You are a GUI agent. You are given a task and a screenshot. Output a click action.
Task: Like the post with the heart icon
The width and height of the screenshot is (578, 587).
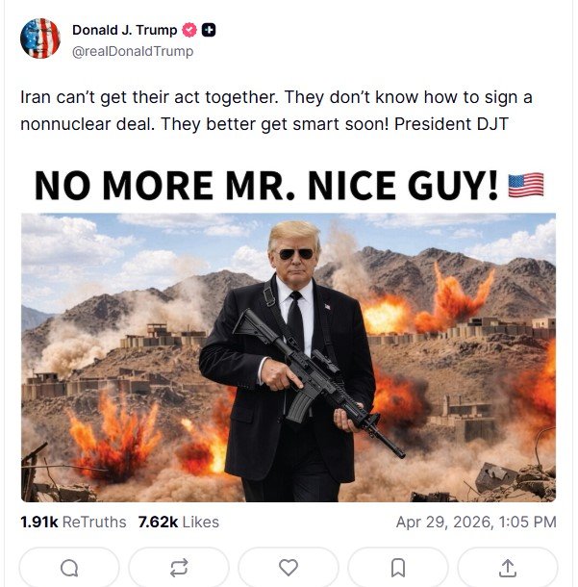(x=289, y=568)
